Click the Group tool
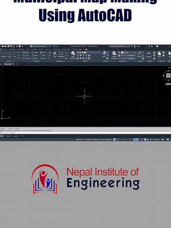Screen dimensions: 171x228 click(139, 54)
